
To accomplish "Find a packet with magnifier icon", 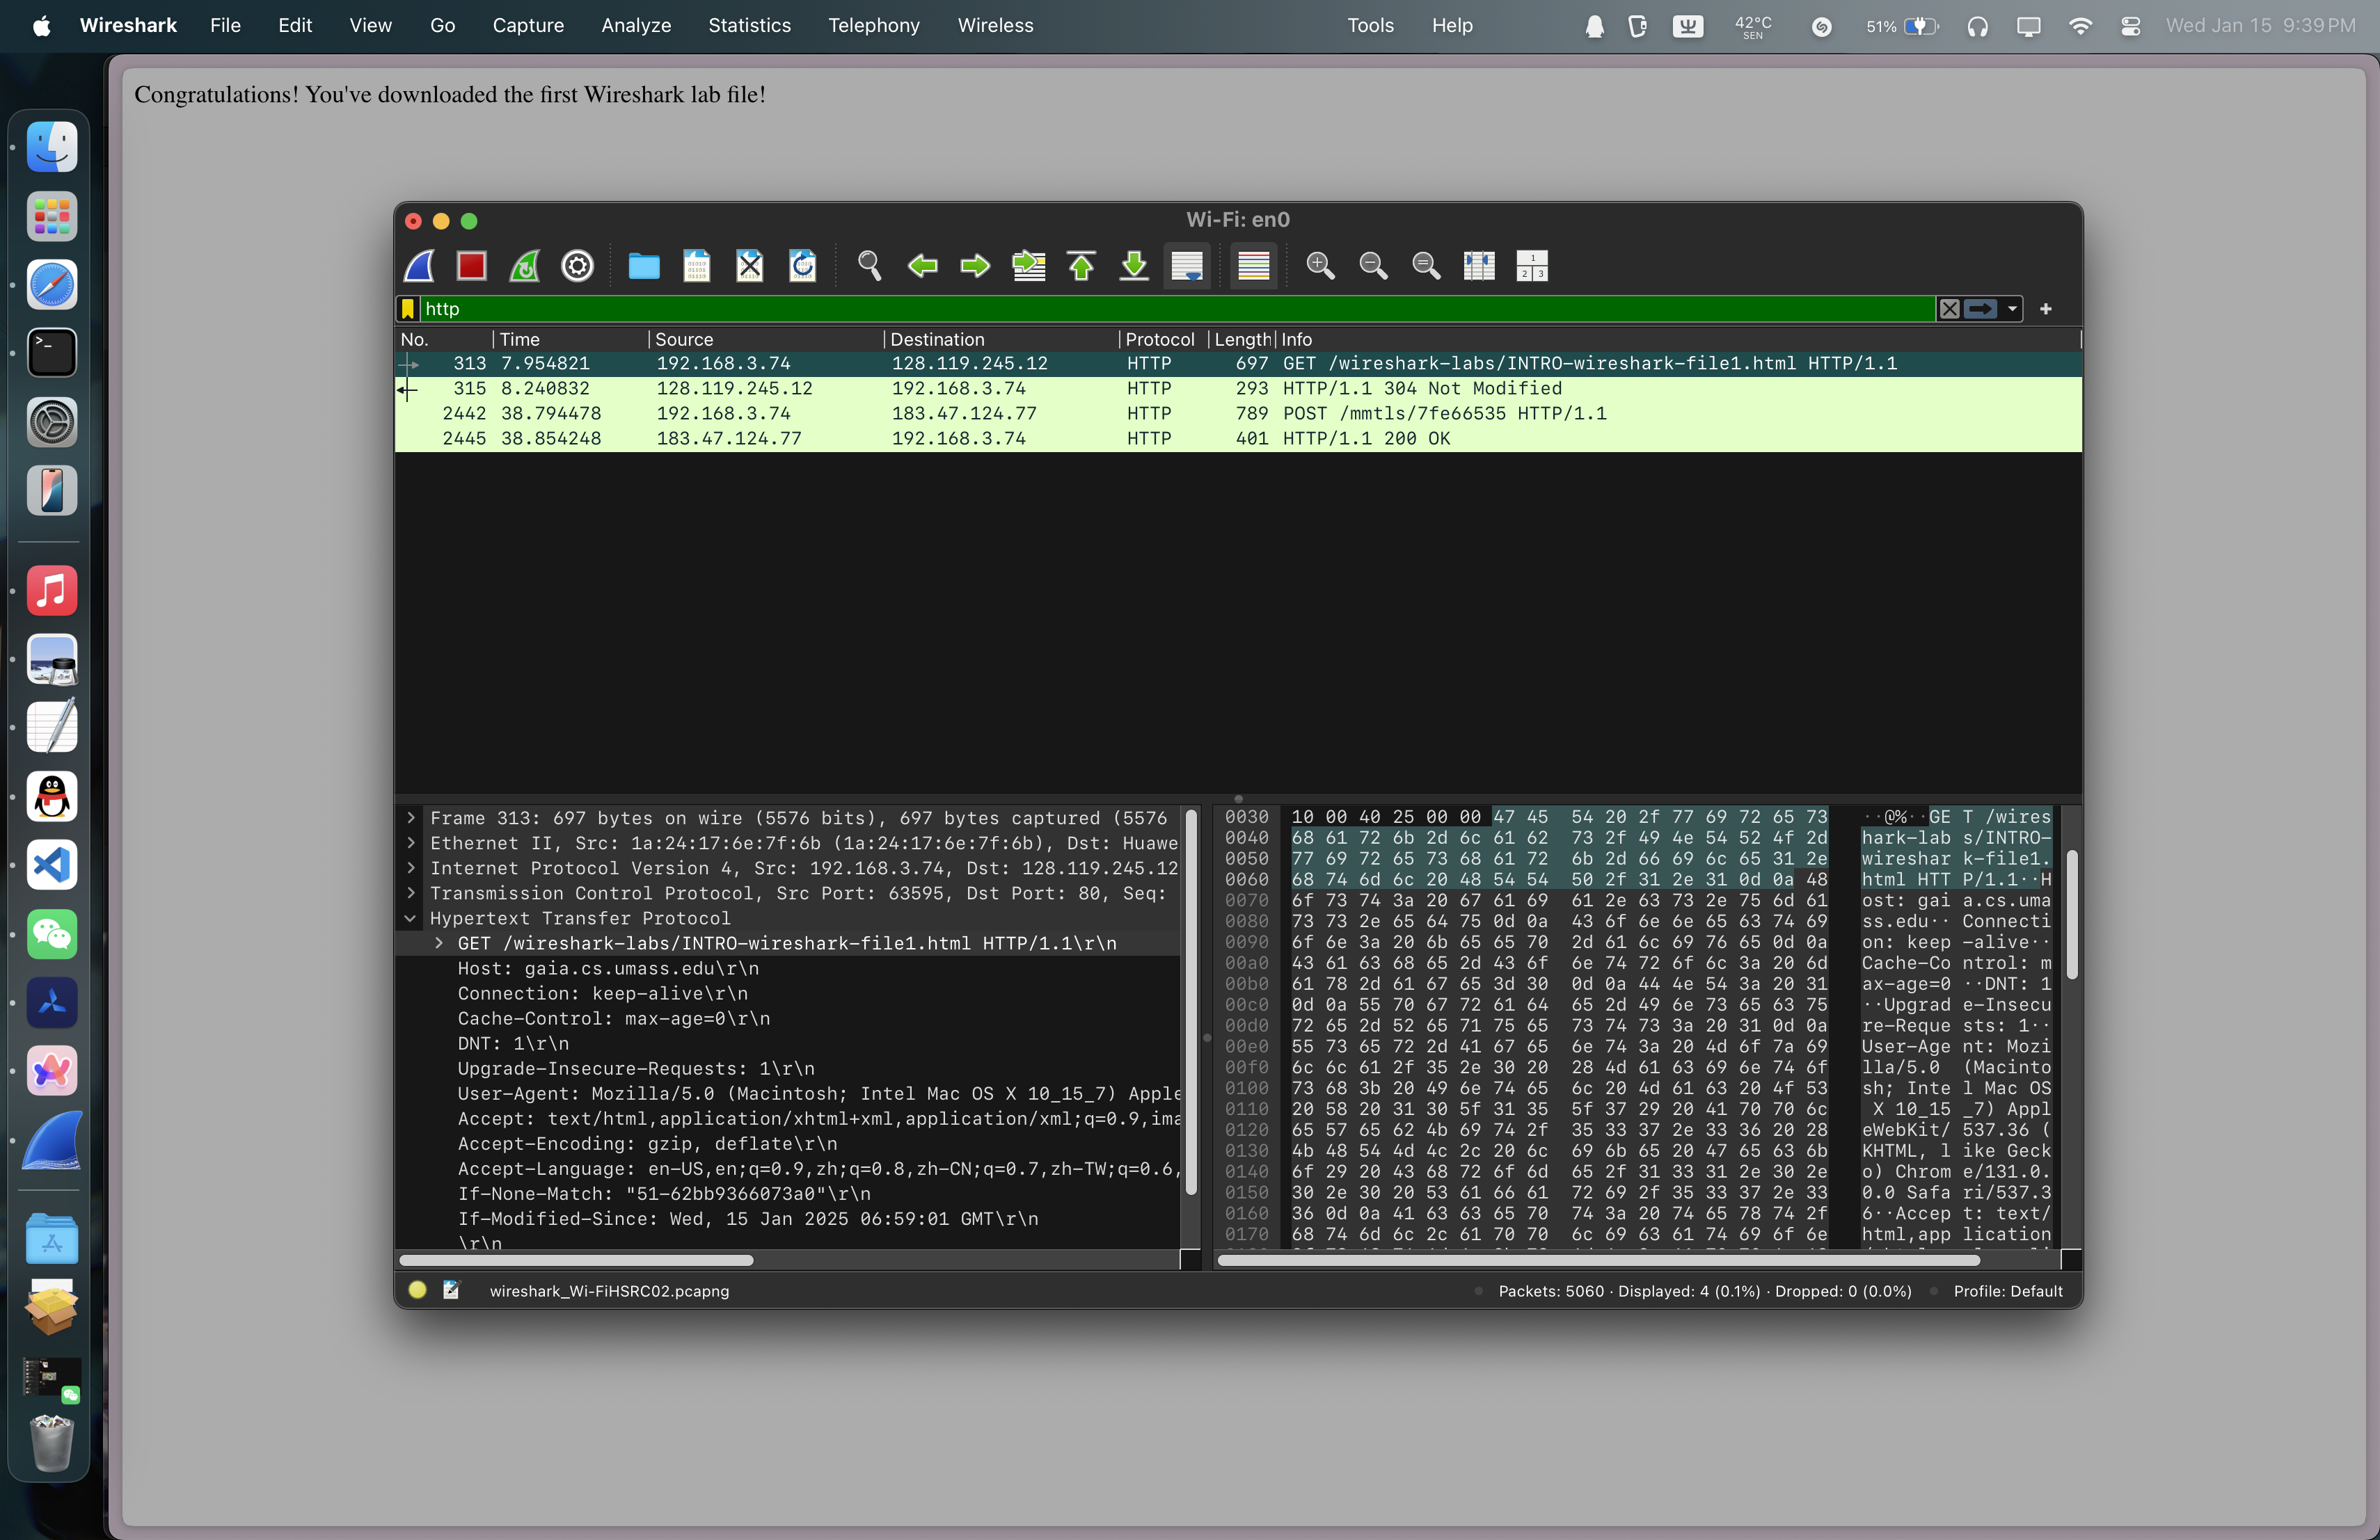I will [869, 266].
